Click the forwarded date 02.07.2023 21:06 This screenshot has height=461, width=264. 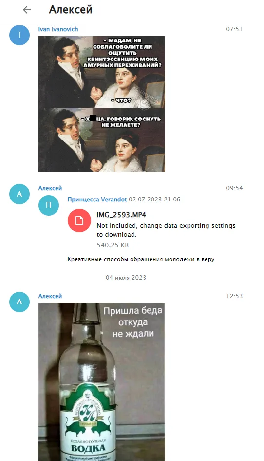[x=154, y=200]
